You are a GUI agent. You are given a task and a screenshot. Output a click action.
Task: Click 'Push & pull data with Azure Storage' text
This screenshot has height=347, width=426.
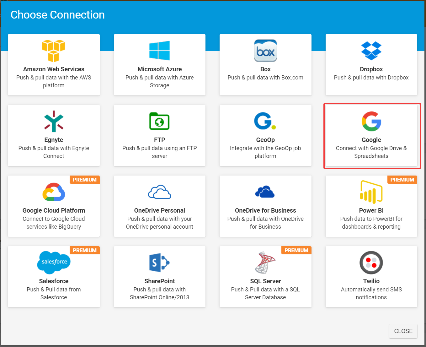click(159, 81)
